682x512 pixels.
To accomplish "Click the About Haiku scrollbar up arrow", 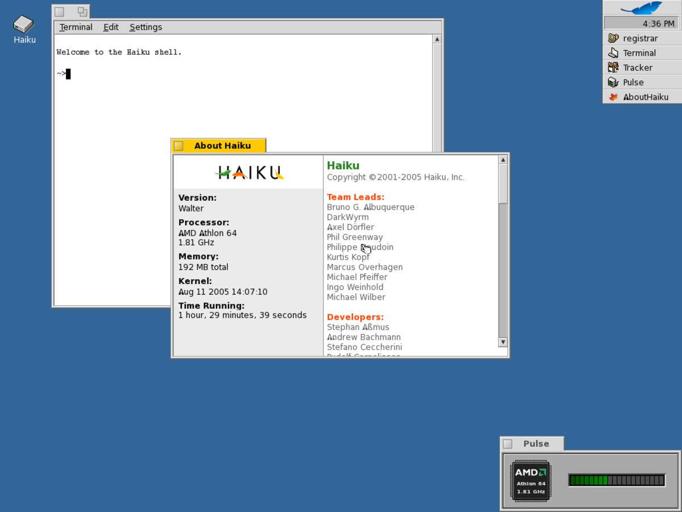I will tap(503, 160).
